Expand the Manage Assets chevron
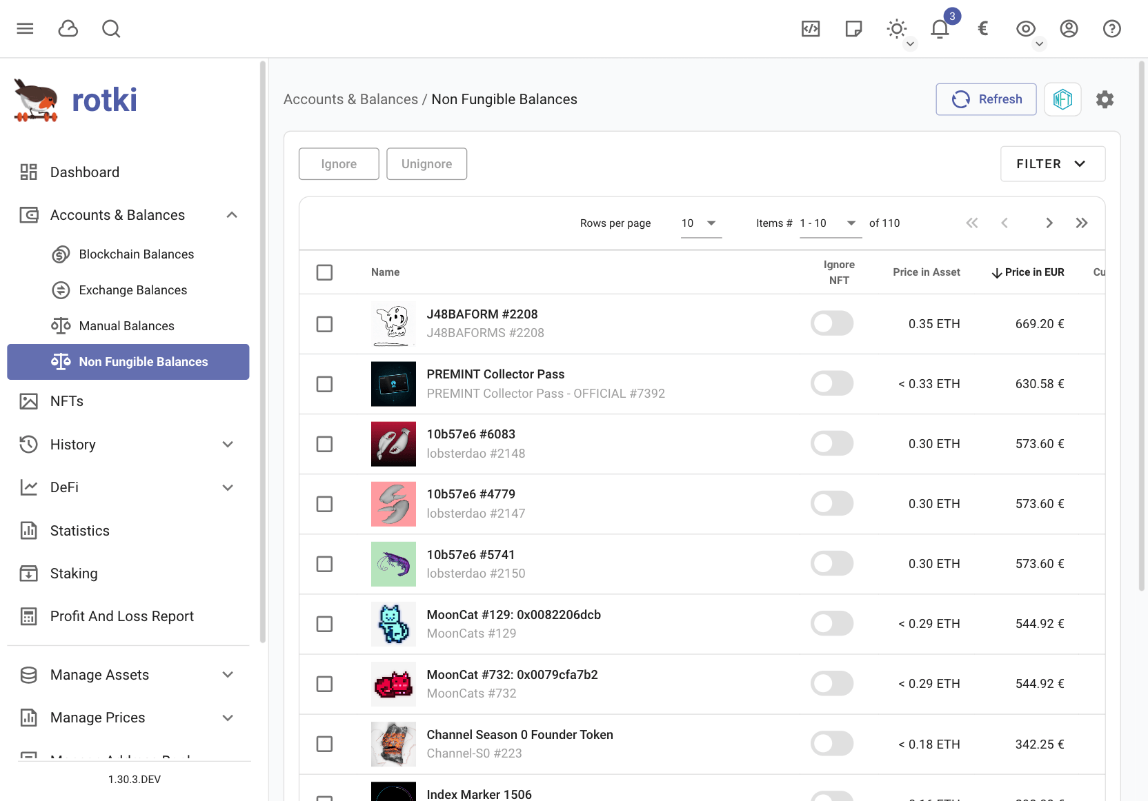The width and height of the screenshot is (1148, 801). coord(228,675)
